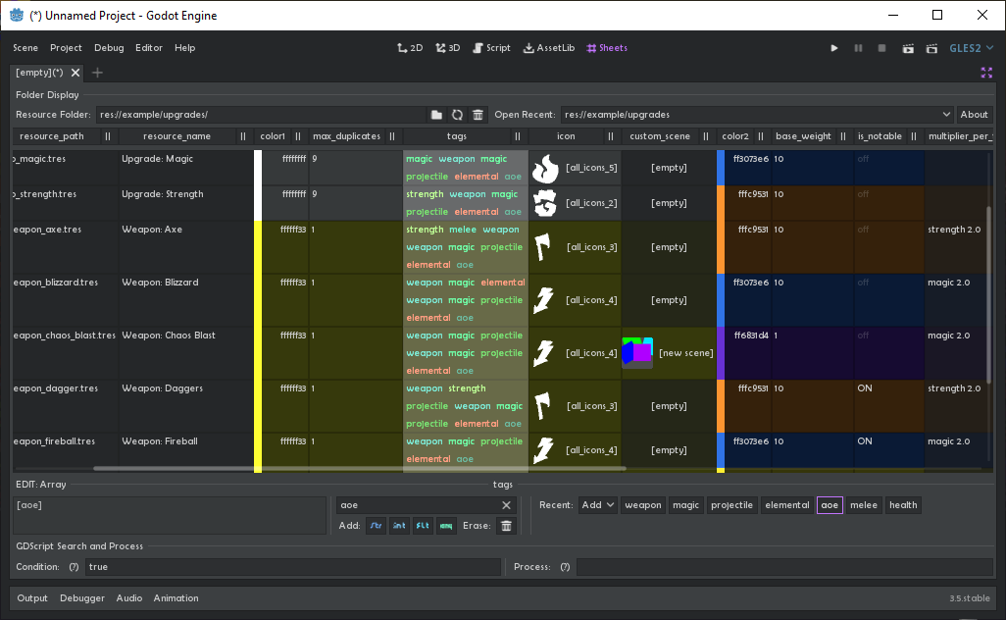Click the Process input field

click(784, 567)
